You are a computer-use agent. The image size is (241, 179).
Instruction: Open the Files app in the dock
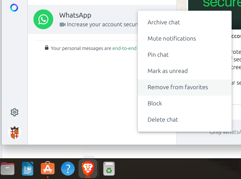(7, 169)
